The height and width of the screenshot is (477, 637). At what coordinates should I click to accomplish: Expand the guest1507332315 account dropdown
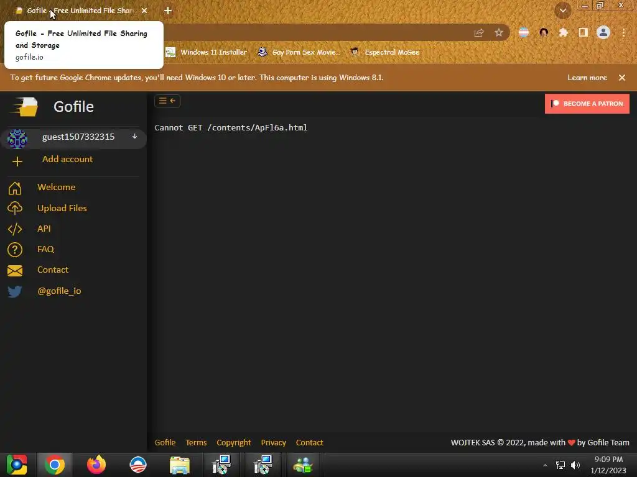[x=134, y=137]
